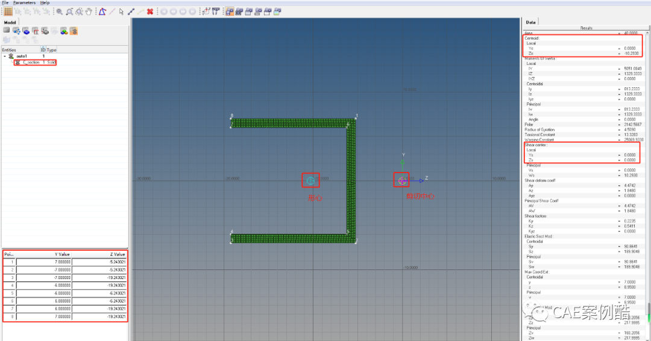Image resolution: width=651 pixels, height=341 pixels.
Task: Click the Type column header
Action: point(51,50)
